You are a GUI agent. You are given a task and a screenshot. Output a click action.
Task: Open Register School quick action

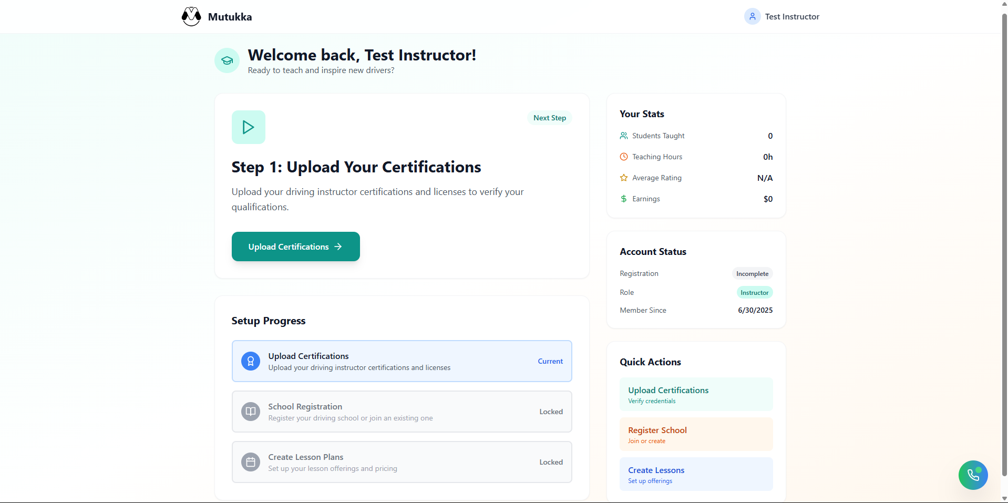[696, 434]
